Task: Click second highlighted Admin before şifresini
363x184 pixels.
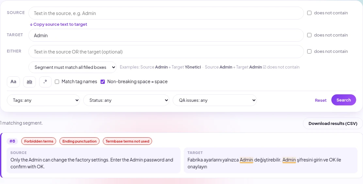Action: (289, 160)
